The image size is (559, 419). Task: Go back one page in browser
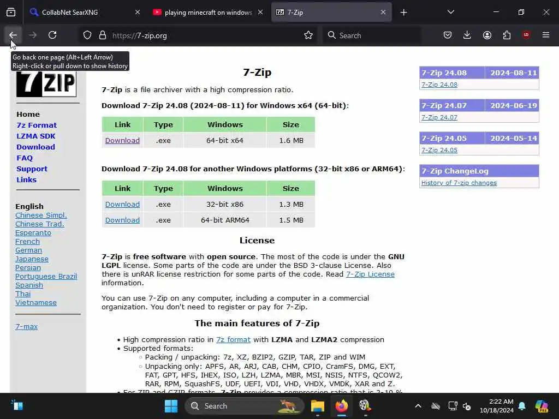point(13,35)
